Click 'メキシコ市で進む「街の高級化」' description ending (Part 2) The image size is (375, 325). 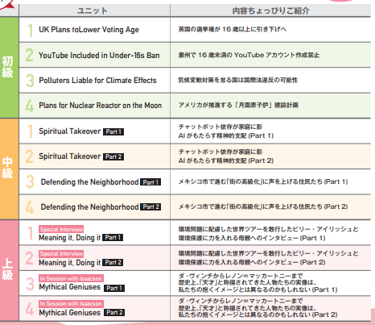[x=263, y=206]
